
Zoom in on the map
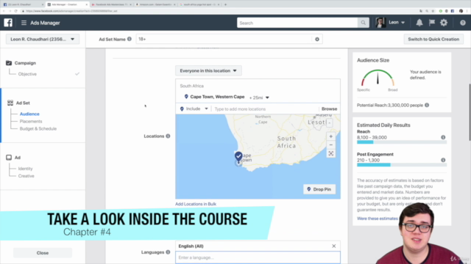pyautogui.click(x=330, y=136)
